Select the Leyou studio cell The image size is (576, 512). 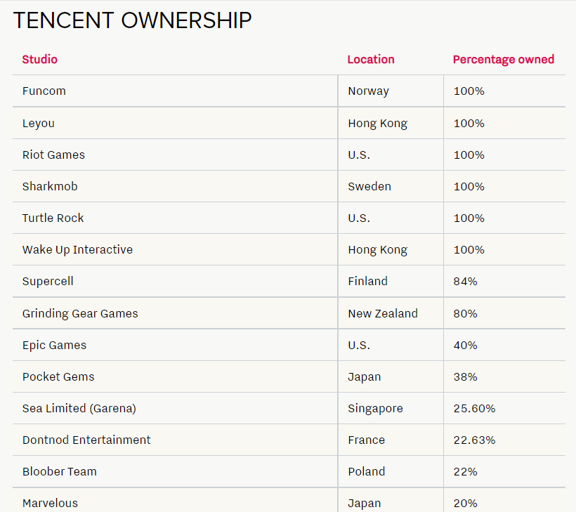pyautogui.click(x=39, y=124)
